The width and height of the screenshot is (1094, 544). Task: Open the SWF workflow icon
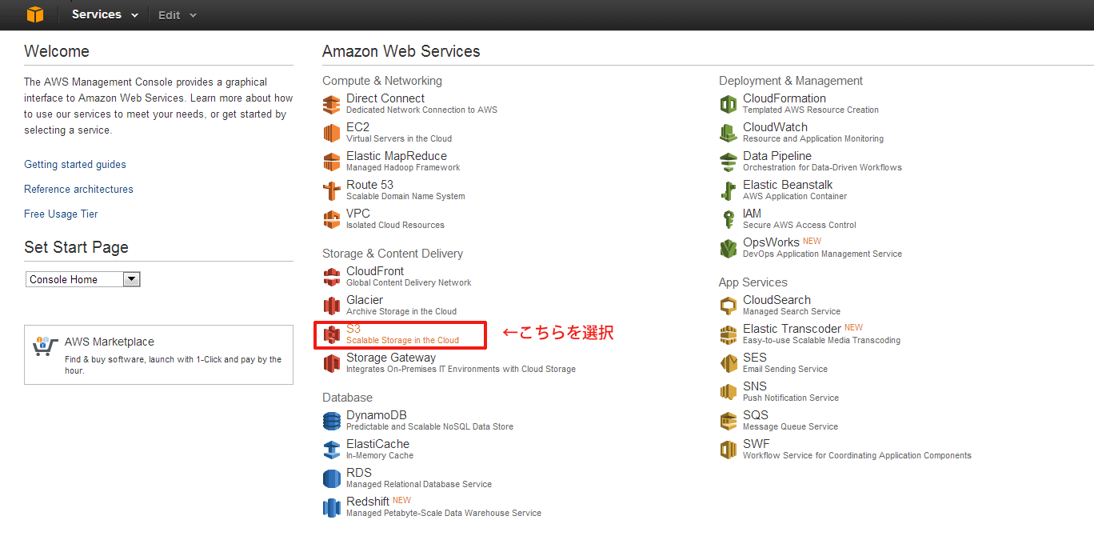tap(728, 450)
